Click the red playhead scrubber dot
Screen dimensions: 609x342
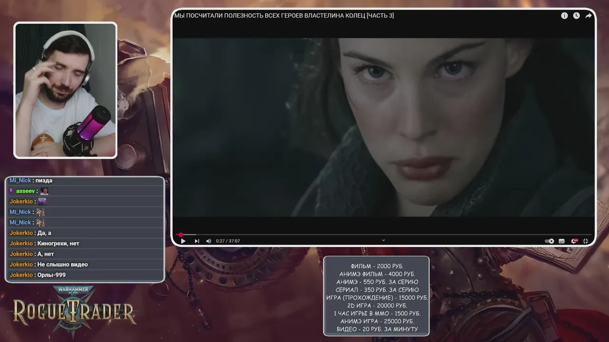181,235
